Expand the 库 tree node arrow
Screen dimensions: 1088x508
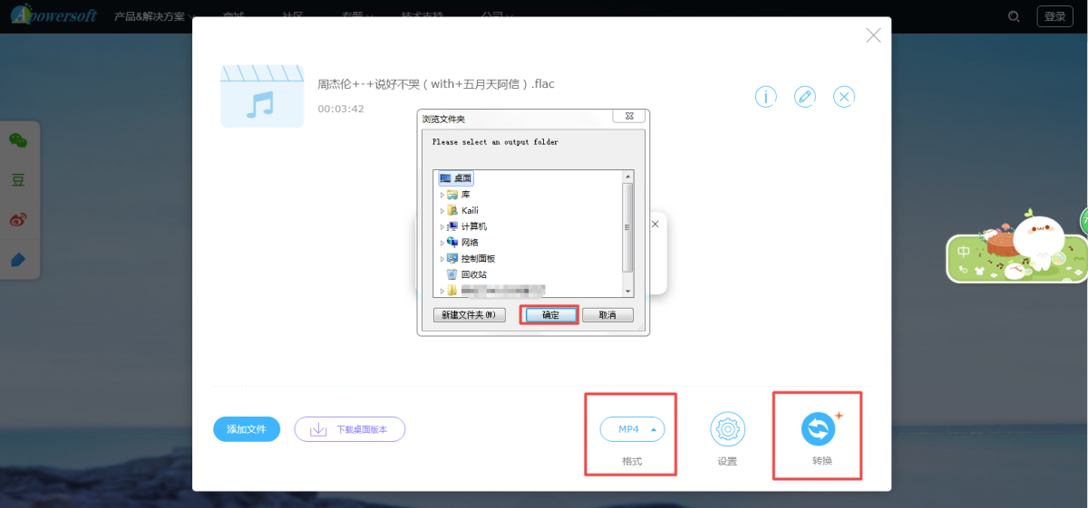coord(442,195)
